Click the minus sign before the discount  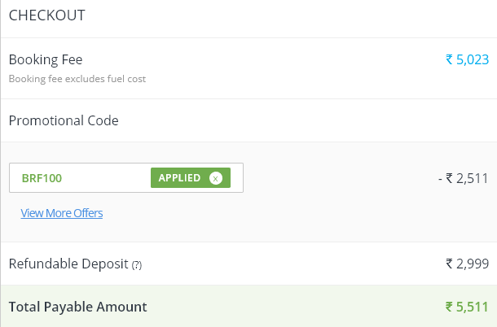[x=440, y=179]
